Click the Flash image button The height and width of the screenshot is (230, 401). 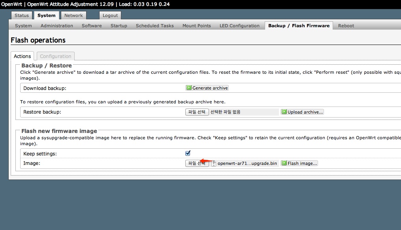coord(299,163)
